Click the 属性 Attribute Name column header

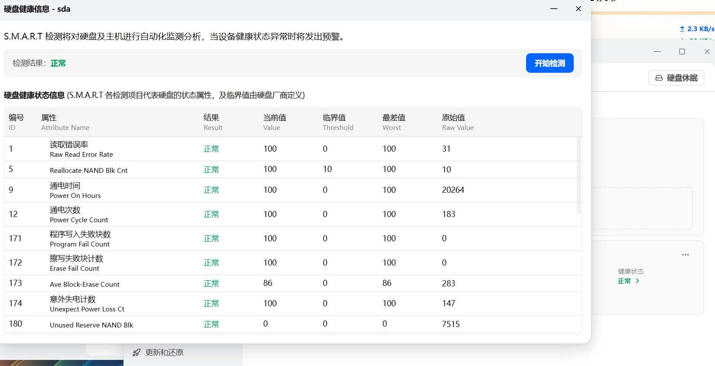pyautogui.click(x=65, y=122)
